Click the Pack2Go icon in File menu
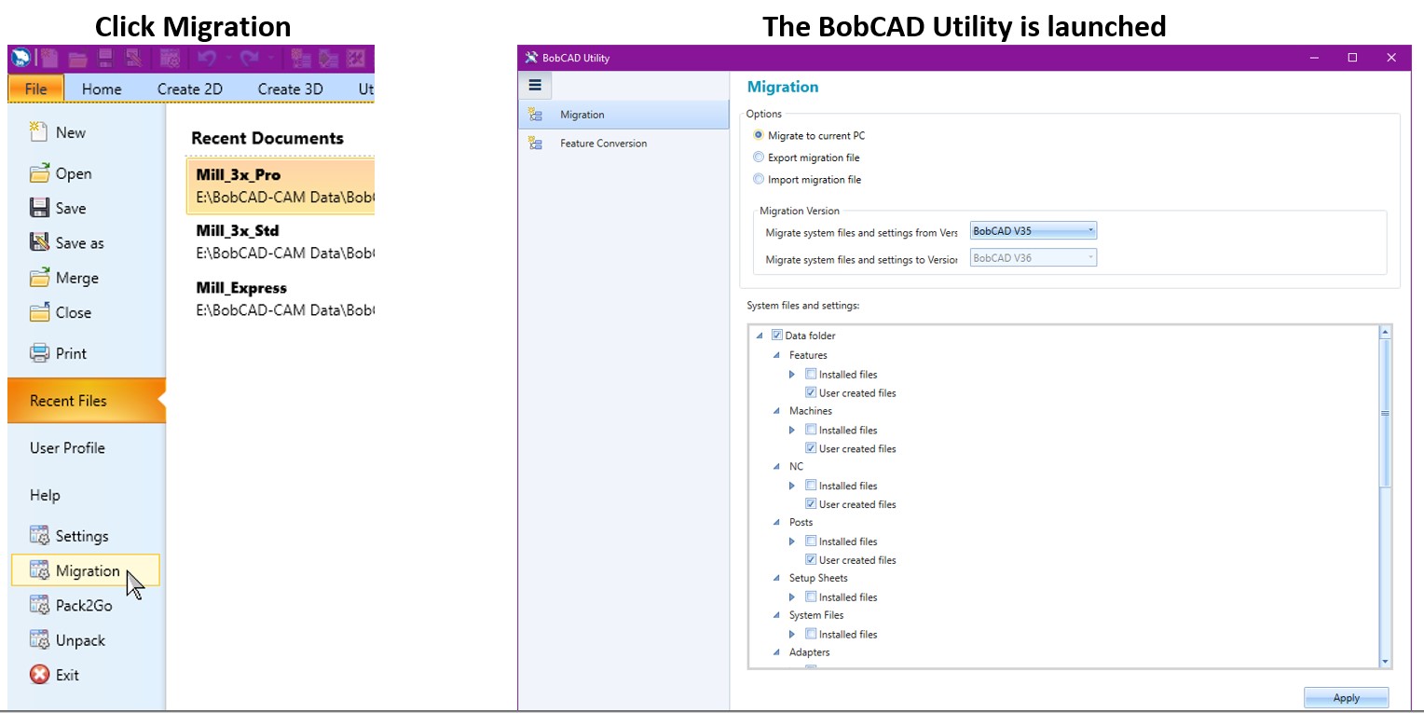This screenshot has width=1424, height=713. [x=39, y=605]
